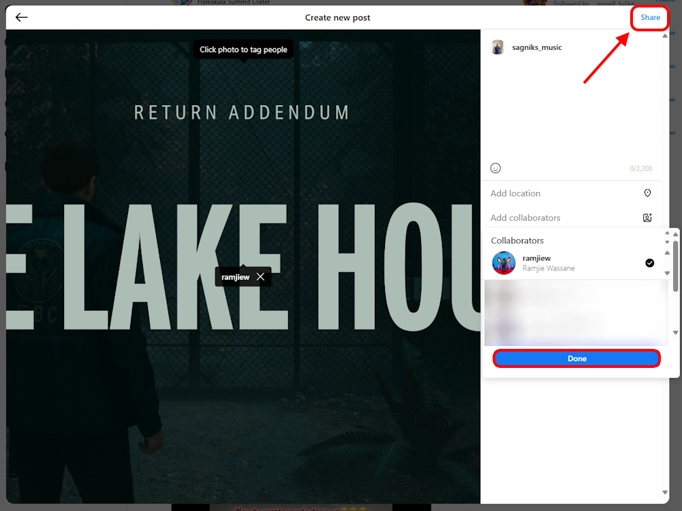Remove the ramjiew tag with X
This screenshot has width=682, height=511.
[x=260, y=277]
